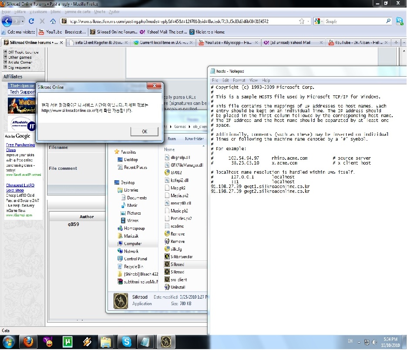This screenshot has height=350, width=407.
Task: Open the Format menu in Notepad
Action: [239, 80]
